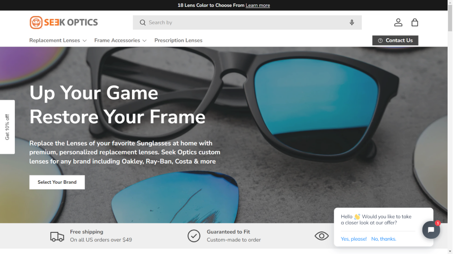Click the magnifying glass search icon
This screenshot has height=254, width=453.
(x=143, y=23)
